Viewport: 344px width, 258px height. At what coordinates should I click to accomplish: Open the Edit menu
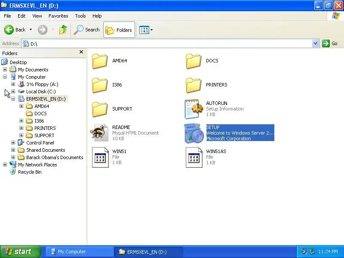[21, 16]
